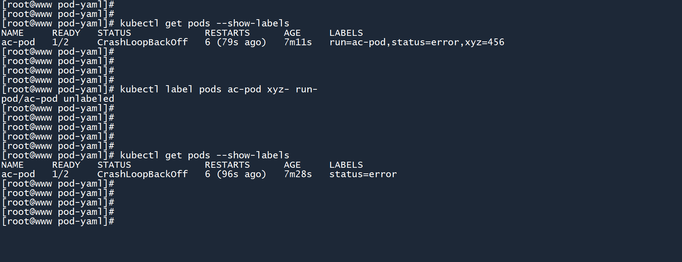Click the "pod/ac-pod unlabeled" output line
This screenshot has width=682, height=262.
[58, 99]
